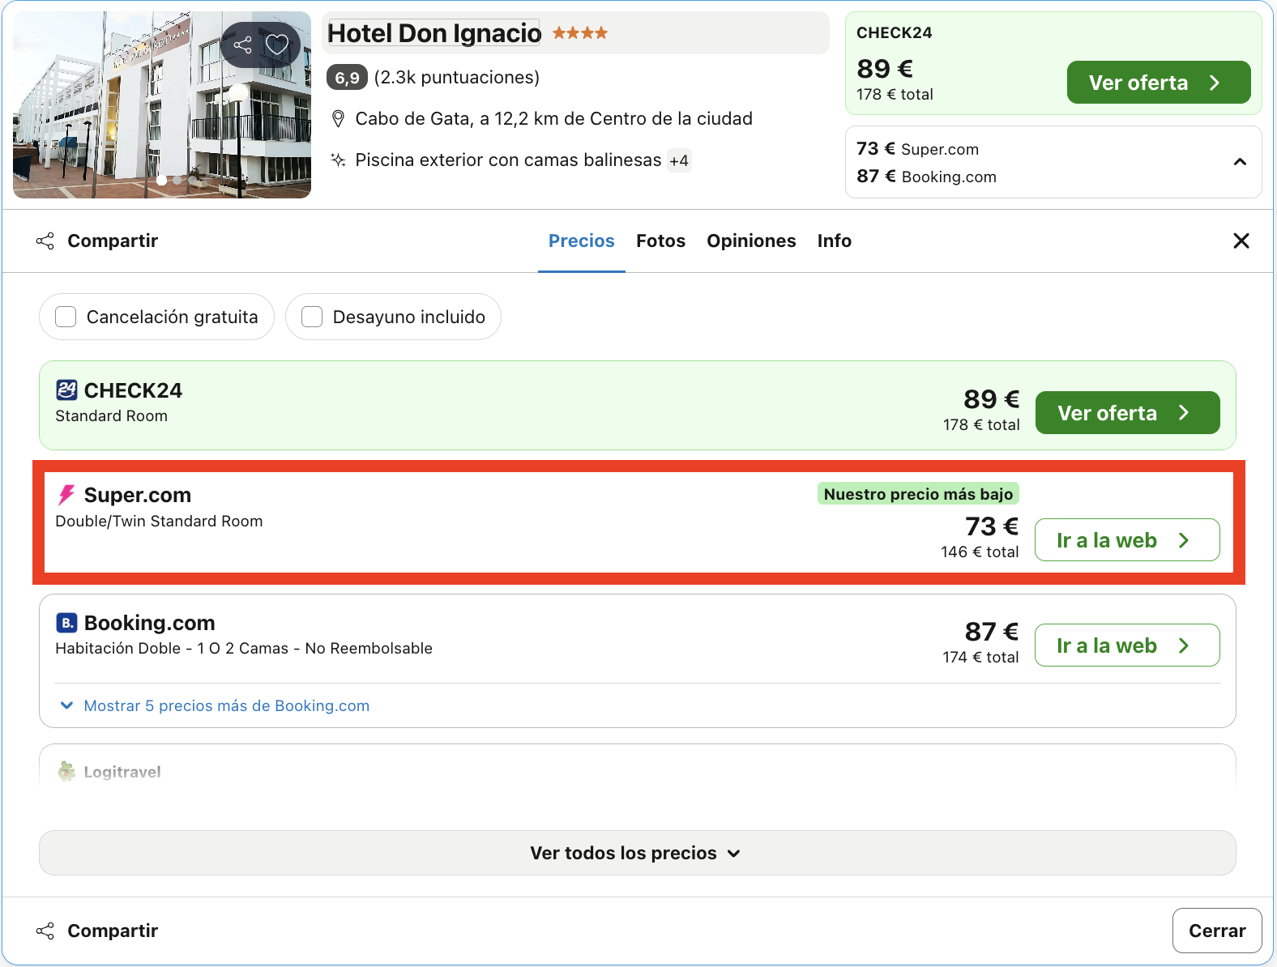Image resolution: width=1277 pixels, height=967 pixels.
Task: Click the Cerrar button
Action: pos(1217,931)
